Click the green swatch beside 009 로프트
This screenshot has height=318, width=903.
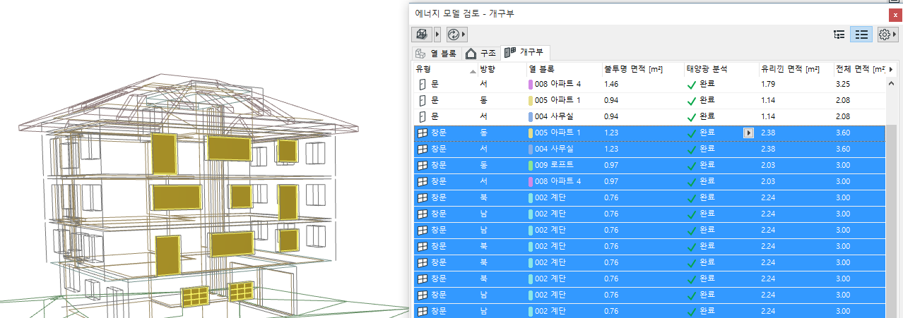pos(531,165)
